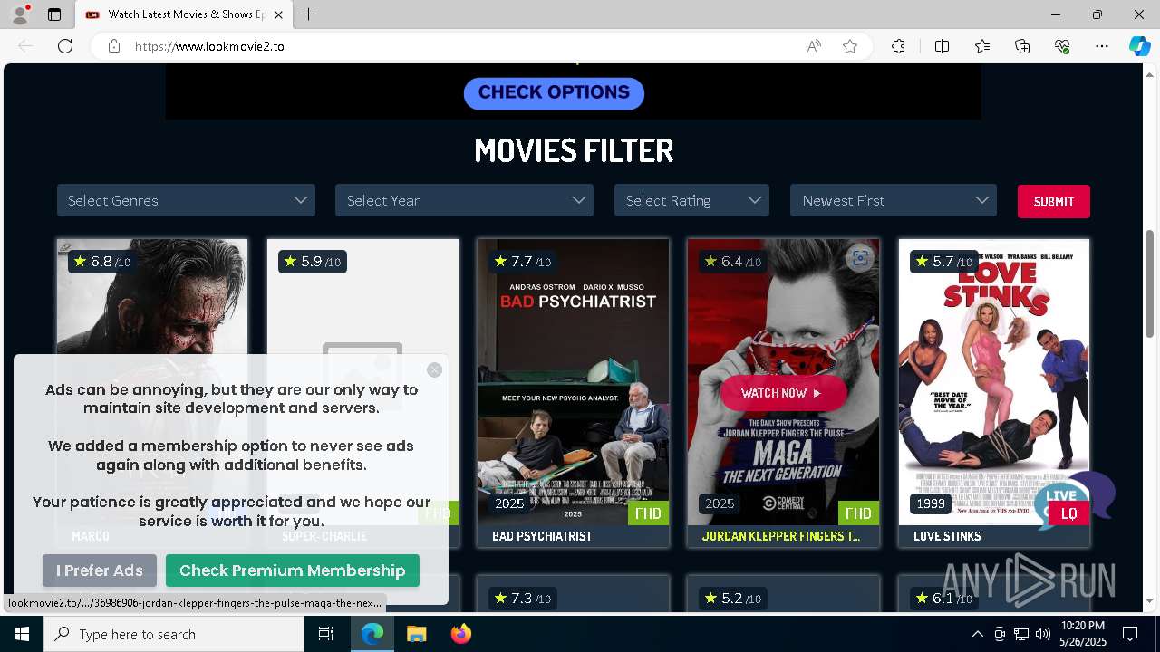Screen dimensions: 1160x652
Task: Open Edge Settings and more menu
Action: point(1102,46)
